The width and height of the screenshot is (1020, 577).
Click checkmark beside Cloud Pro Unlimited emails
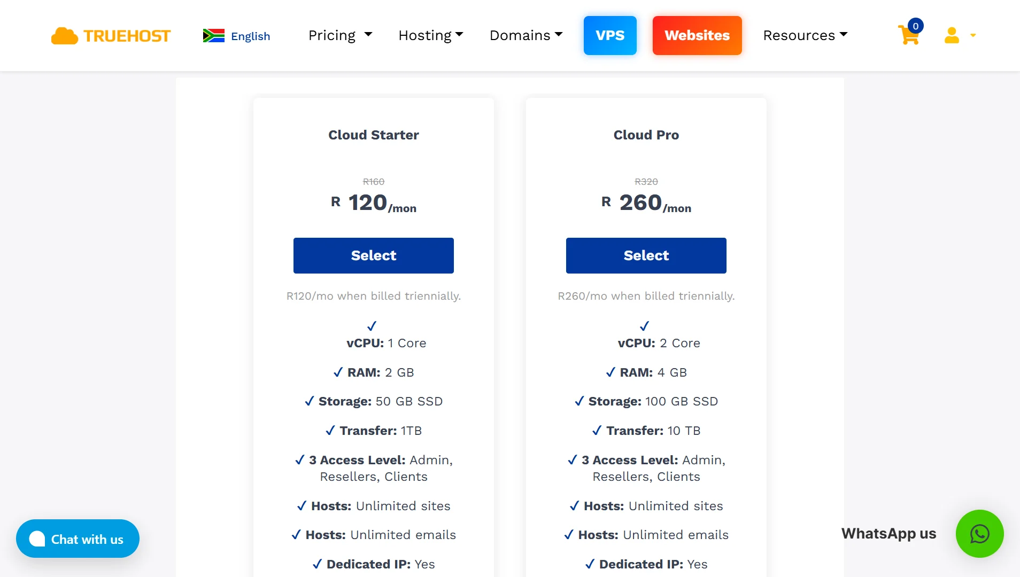pyautogui.click(x=569, y=535)
